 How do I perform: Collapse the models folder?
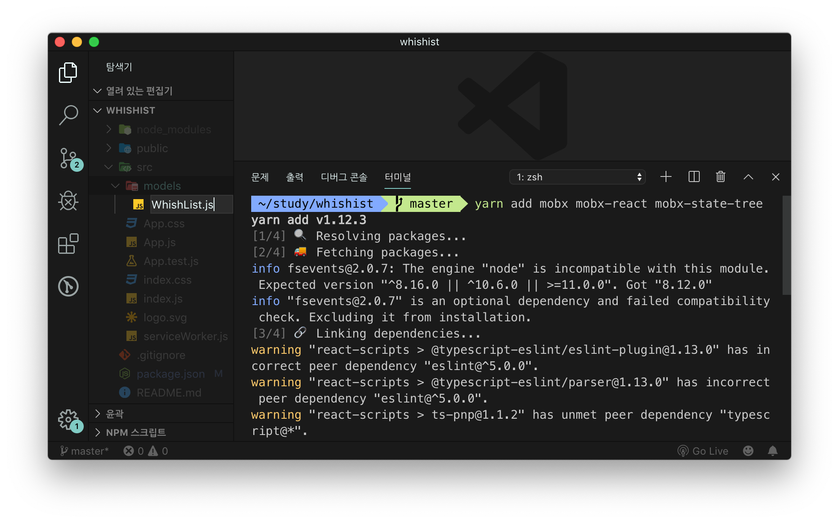tap(161, 186)
